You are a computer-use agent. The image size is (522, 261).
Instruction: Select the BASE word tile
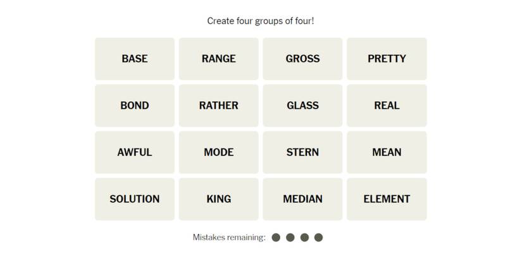click(135, 59)
